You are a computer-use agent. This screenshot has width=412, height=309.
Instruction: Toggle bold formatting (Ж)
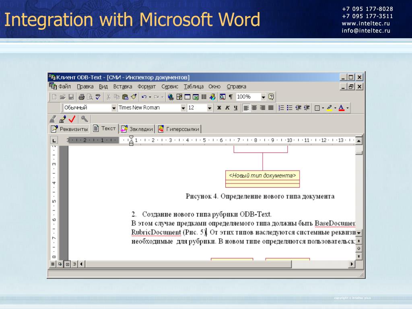[219, 108]
